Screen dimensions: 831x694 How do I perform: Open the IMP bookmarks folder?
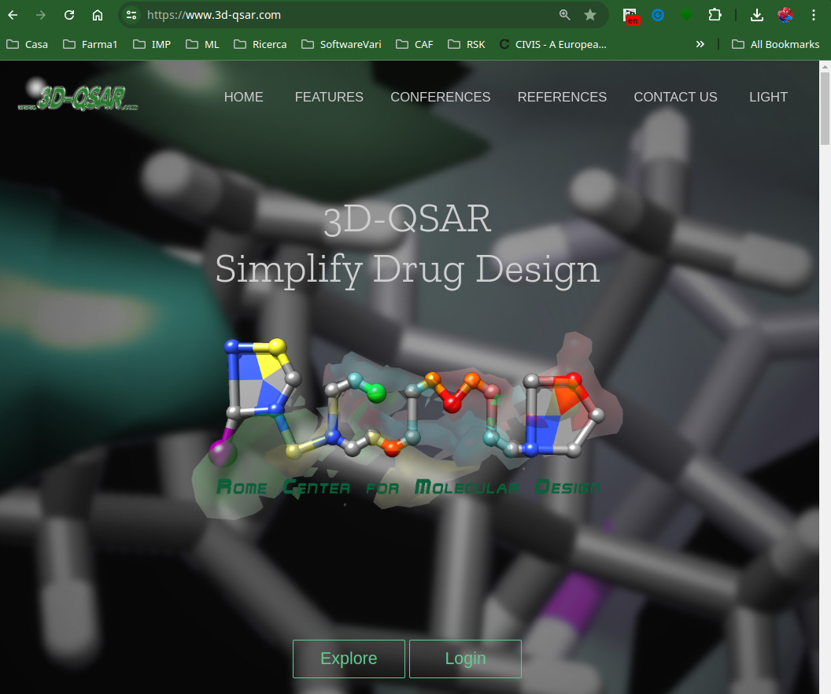tap(152, 45)
